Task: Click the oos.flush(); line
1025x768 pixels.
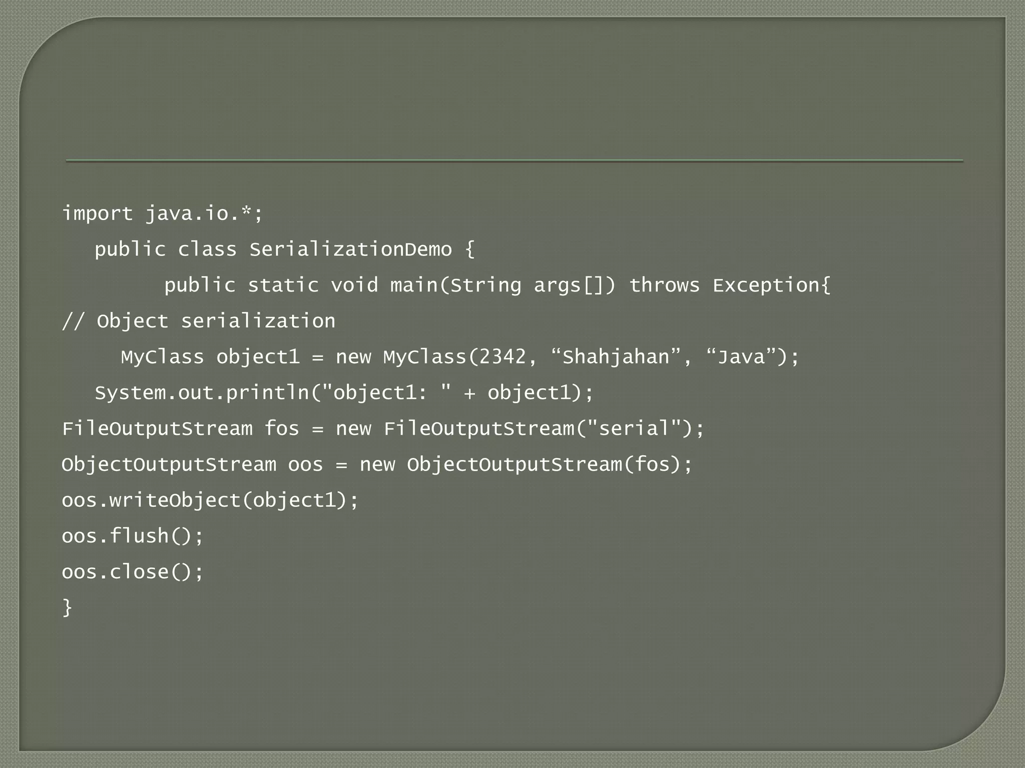Action: click(x=133, y=536)
